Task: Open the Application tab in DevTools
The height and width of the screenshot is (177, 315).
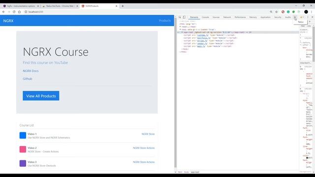Action: [265, 17]
